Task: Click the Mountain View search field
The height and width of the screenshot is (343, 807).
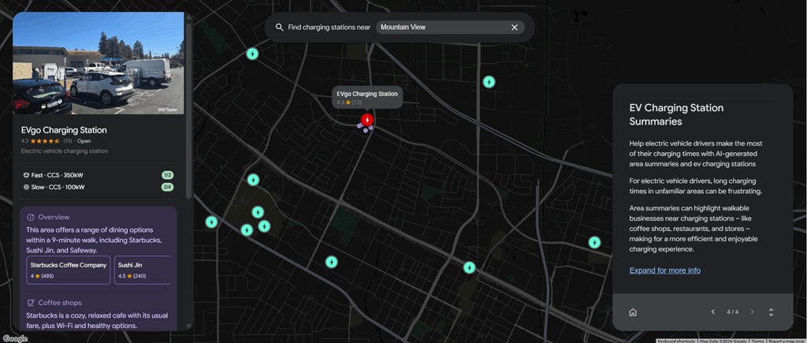Action: click(450, 28)
